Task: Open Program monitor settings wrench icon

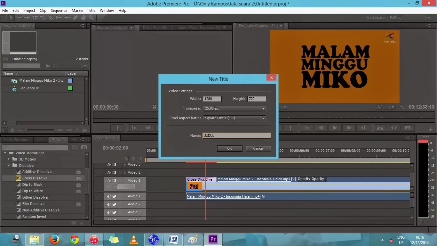Action: point(402,107)
